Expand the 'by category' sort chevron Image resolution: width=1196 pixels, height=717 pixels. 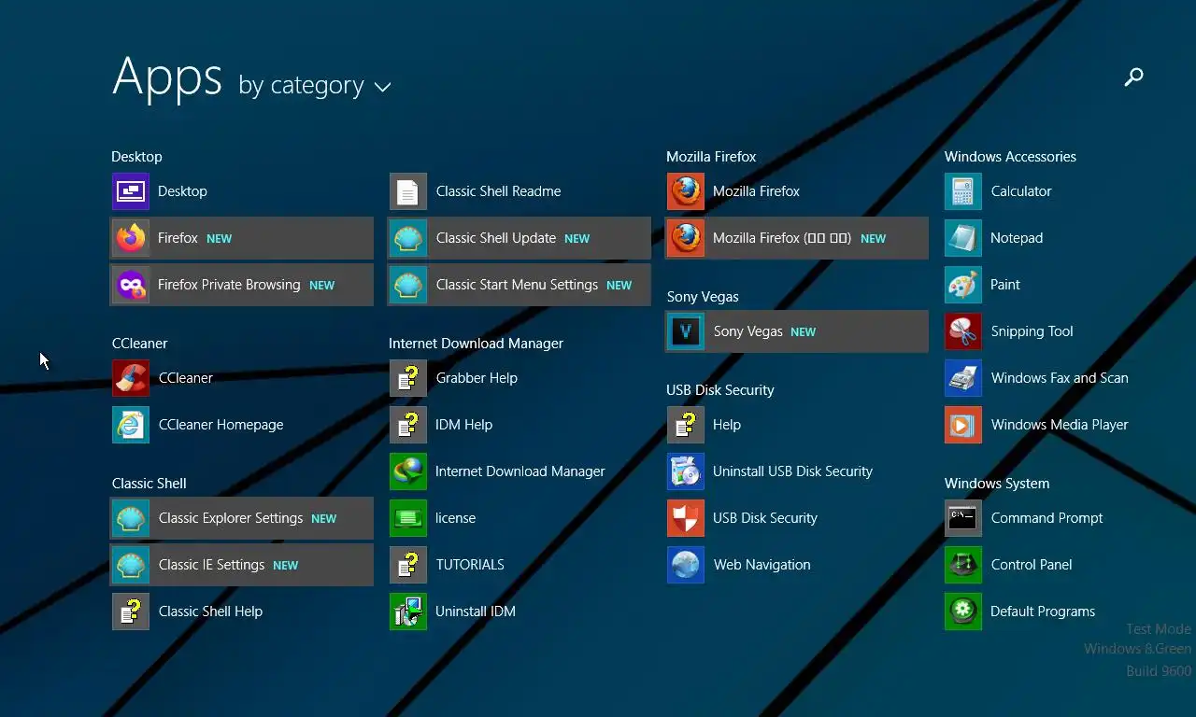[382, 88]
